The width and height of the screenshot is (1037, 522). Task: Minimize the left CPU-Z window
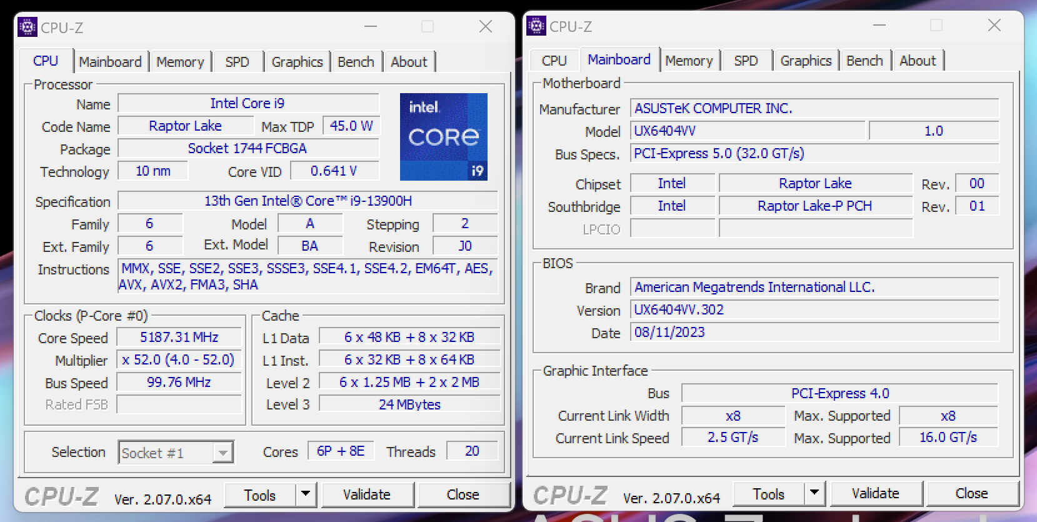pyautogui.click(x=371, y=26)
